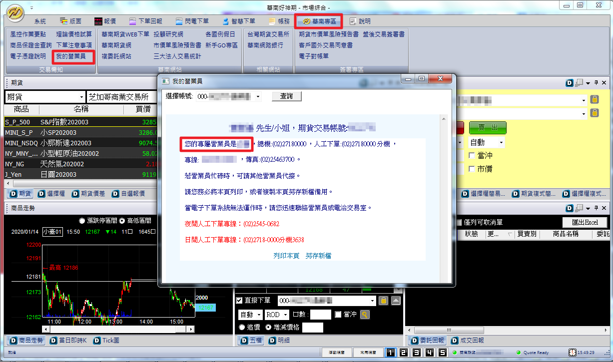Select the 高低區間 radio button
The image size is (613, 362).
tap(122, 221)
